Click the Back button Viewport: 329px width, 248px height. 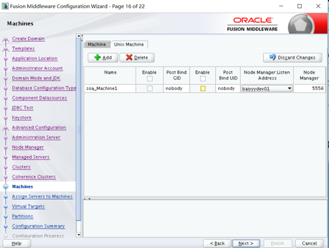(x=217, y=243)
